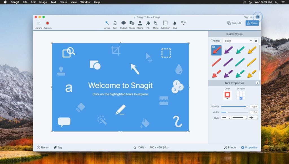
Task: Open the File menu
Action: [x=25, y=2]
